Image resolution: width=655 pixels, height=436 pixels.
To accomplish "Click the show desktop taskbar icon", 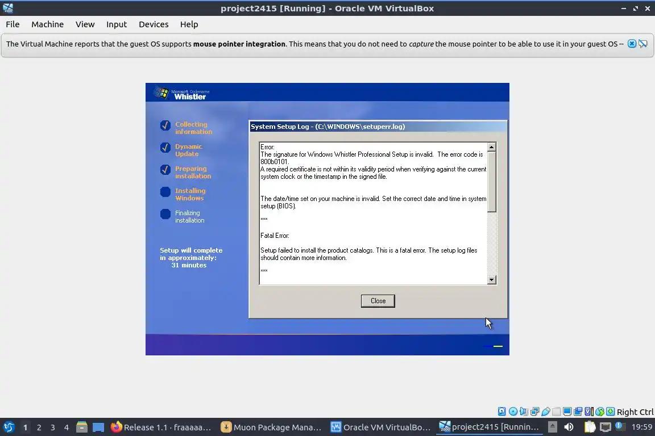I will tap(98, 427).
